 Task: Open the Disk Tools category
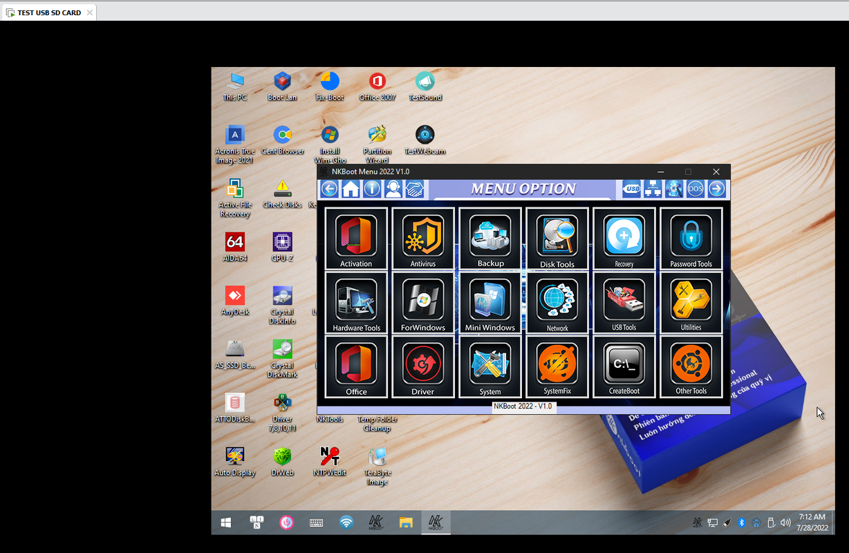point(557,238)
